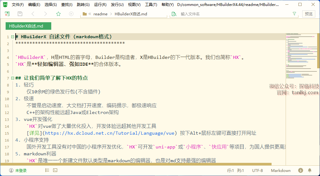Open the 工具(T) menu
320x176 pixels.
pyautogui.click(x=151, y=5)
